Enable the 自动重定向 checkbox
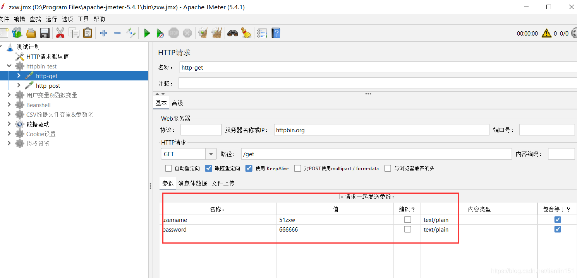The height and width of the screenshot is (278, 577). (x=168, y=168)
